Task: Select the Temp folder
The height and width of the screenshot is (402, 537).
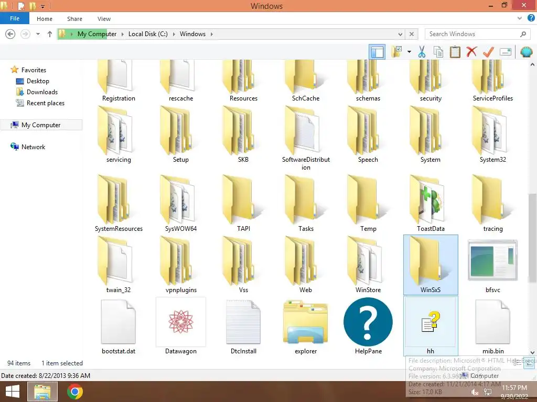Action: tap(368, 204)
